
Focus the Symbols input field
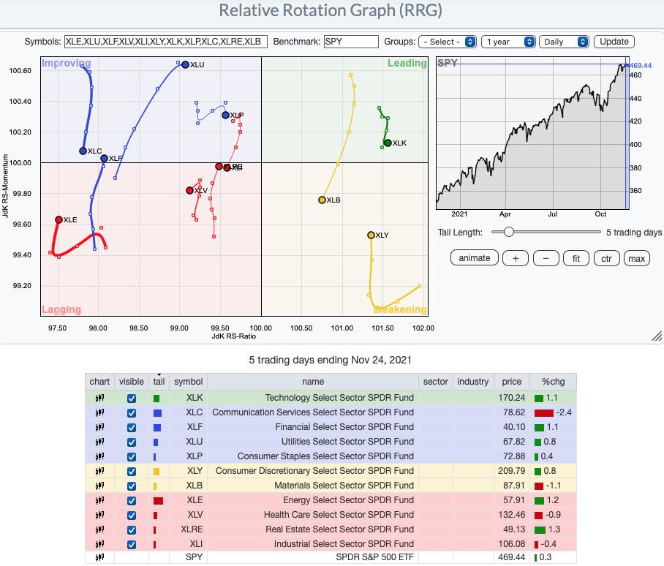(165, 42)
